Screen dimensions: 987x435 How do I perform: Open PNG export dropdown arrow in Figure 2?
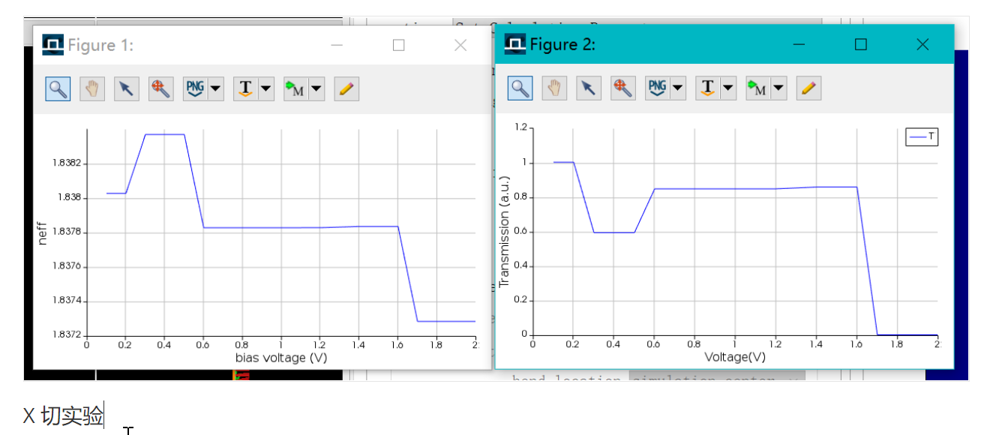[x=678, y=88]
